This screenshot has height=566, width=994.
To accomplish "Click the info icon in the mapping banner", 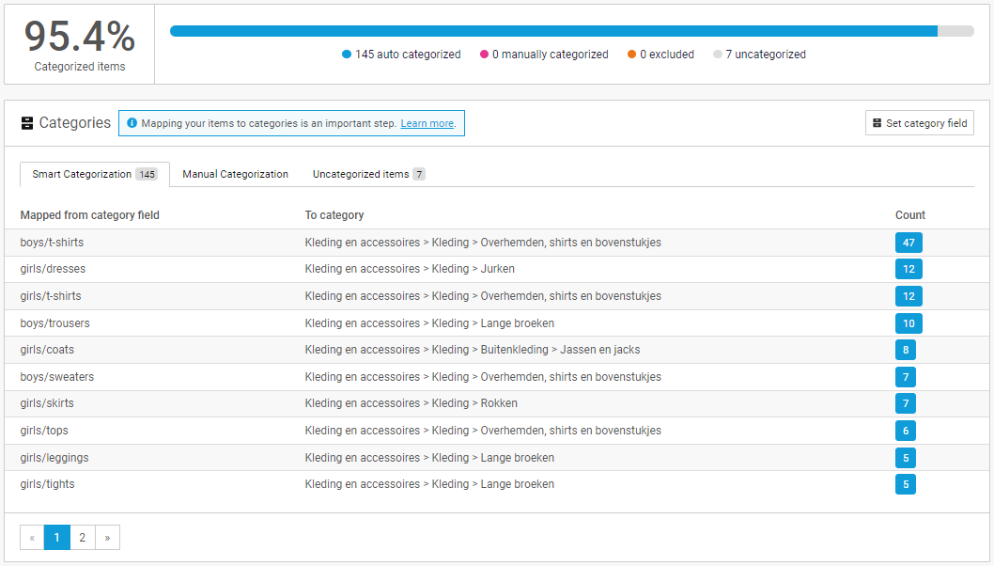I will pos(132,122).
